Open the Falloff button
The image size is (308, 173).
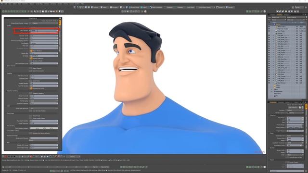coord(143,7)
